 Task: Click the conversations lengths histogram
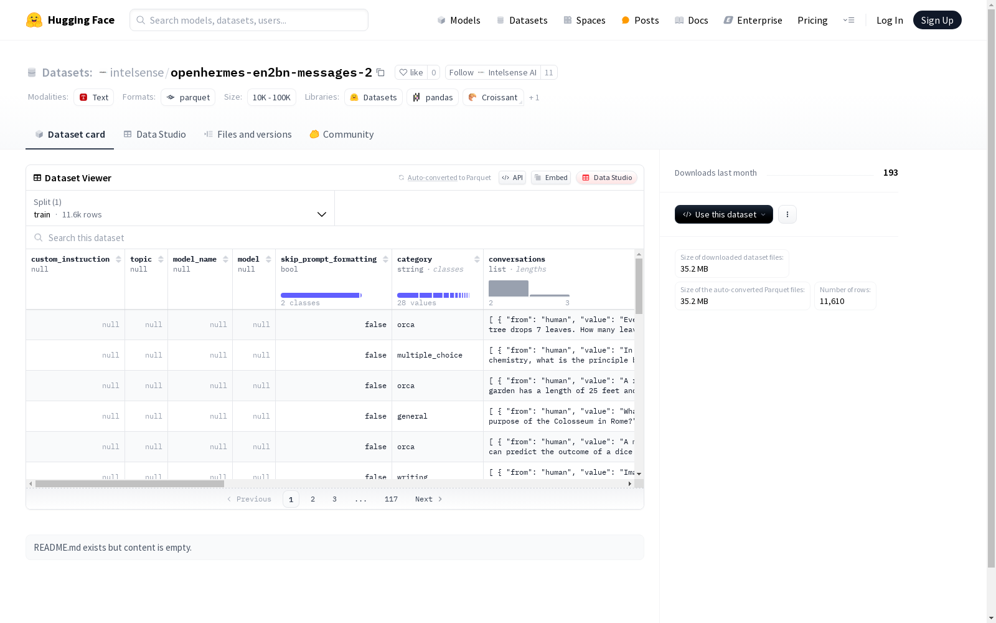(x=529, y=288)
